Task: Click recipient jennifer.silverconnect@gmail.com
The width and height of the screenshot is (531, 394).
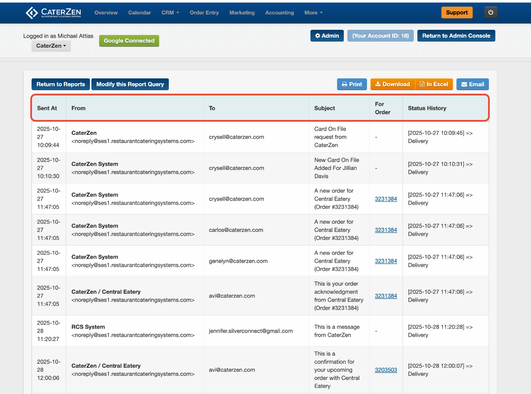Action: pos(251,331)
